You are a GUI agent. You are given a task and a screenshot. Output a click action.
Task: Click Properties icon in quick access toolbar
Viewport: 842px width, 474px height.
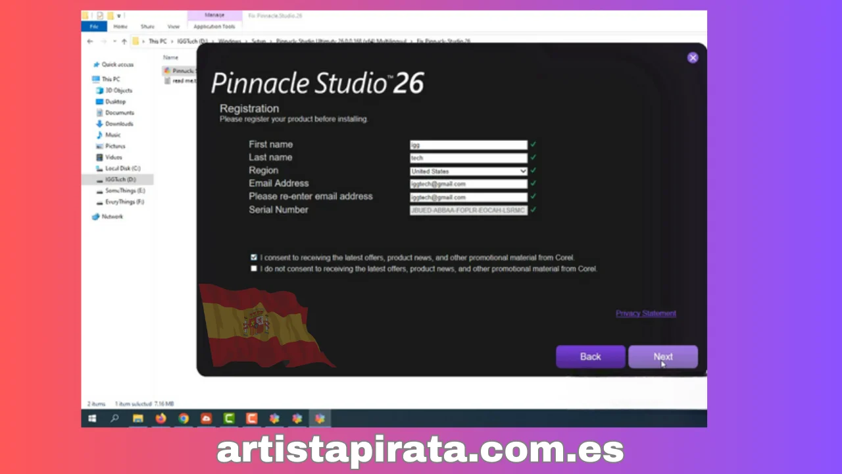(x=100, y=15)
